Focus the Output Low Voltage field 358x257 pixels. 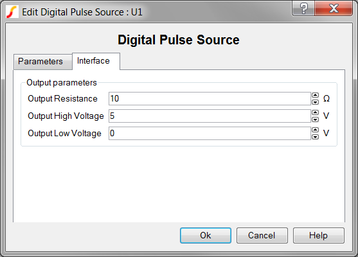210,133
